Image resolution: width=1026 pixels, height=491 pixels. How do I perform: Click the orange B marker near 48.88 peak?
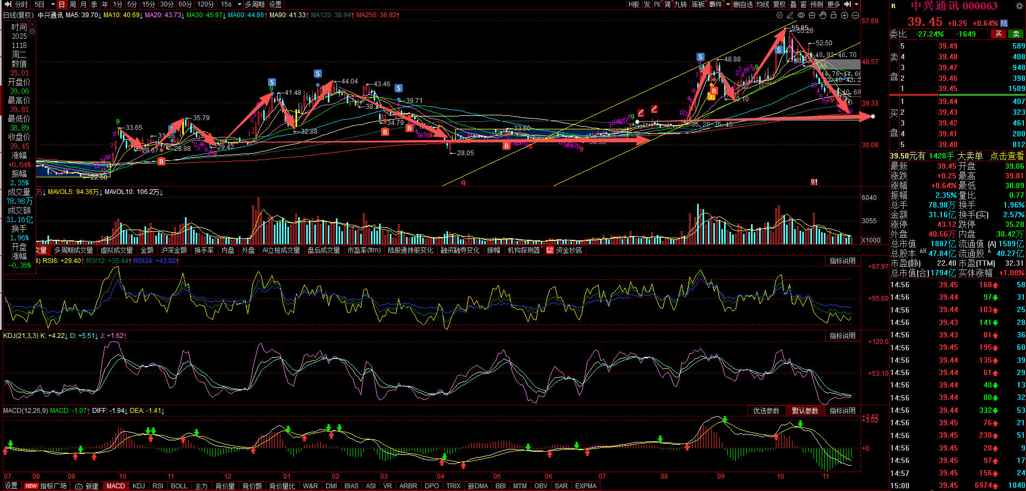pos(713,91)
